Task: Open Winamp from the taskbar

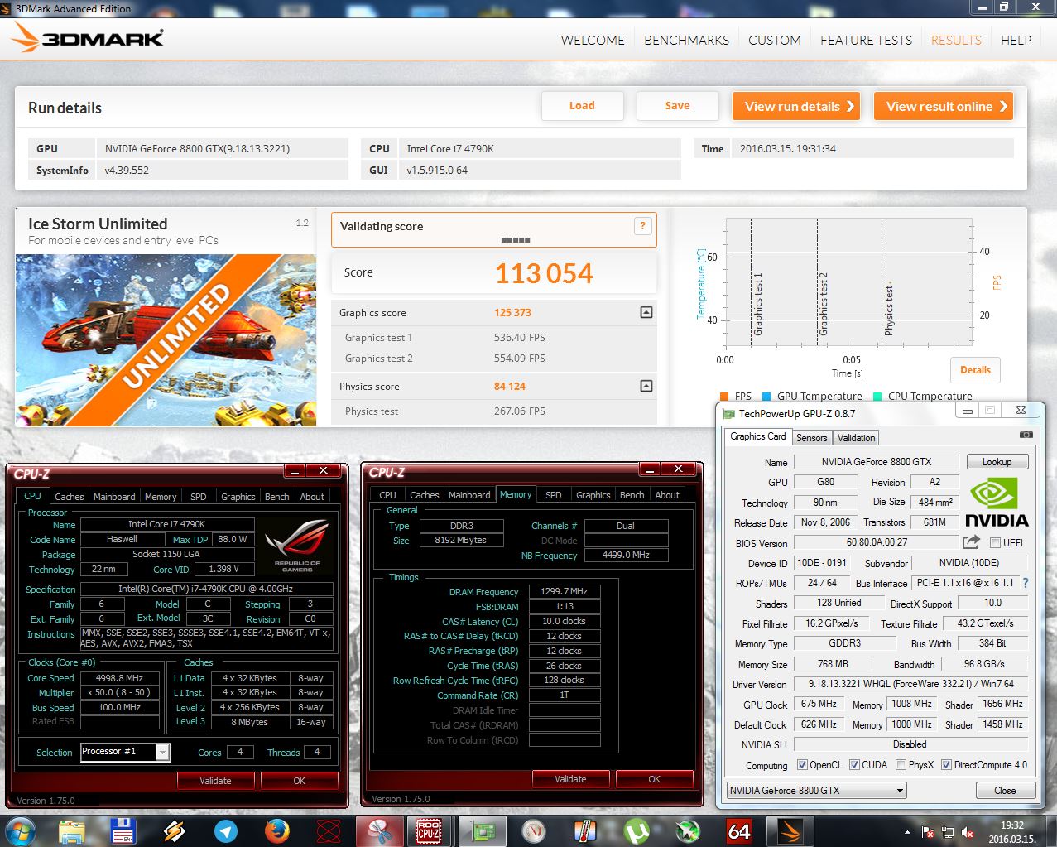Action: coord(175,830)
